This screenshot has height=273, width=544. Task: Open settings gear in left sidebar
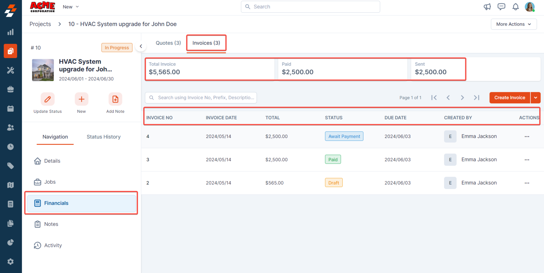click(11, 261)
